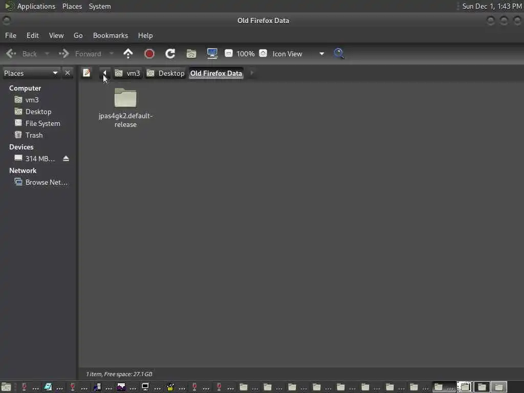Select Desktop in Places sidebar

click(x=33, y=112)
